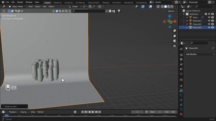Select the Select Box tool icon
216x121 pixels.
point(9,11)
